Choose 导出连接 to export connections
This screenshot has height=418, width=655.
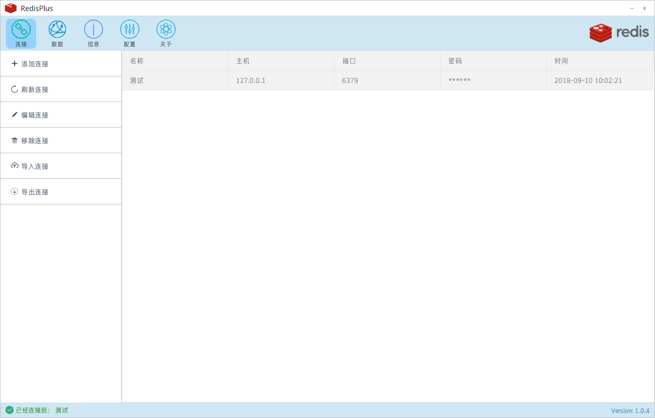61,192
